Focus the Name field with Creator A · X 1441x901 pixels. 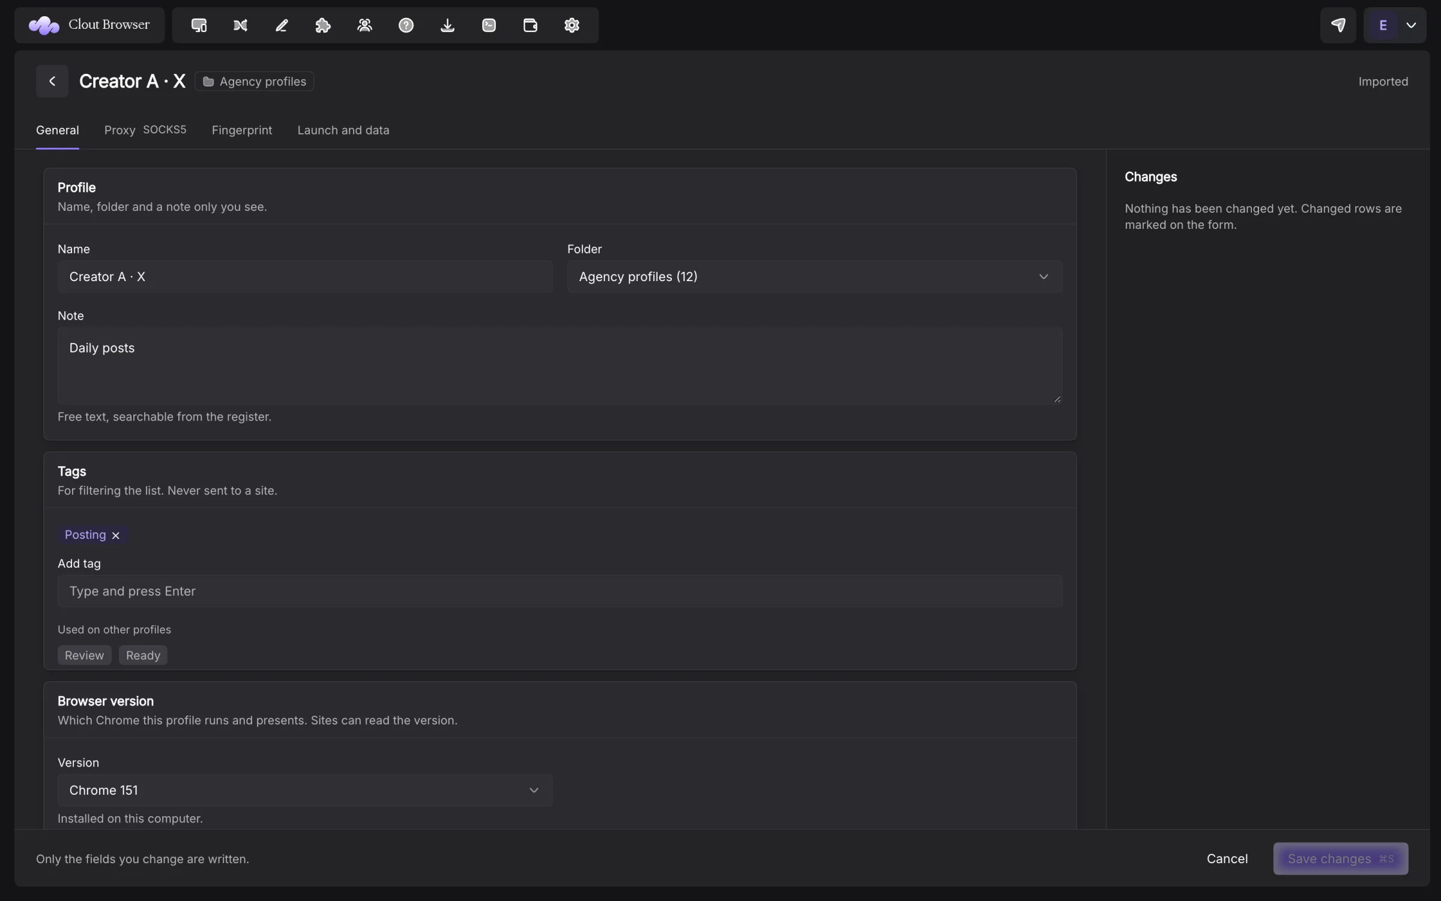[x=305, y=276]
